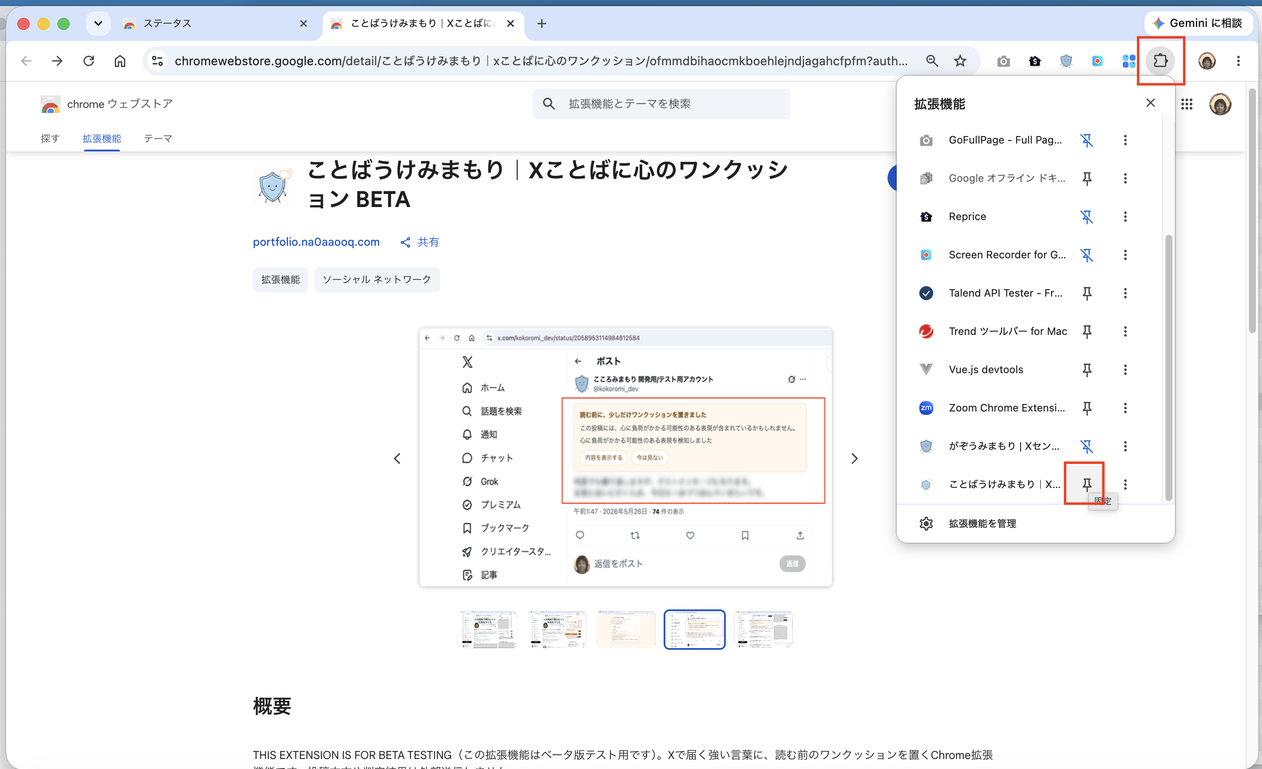Click the 共有 share icon link
The width and height of the screenshot is (1262, 769).
[420, 242]
